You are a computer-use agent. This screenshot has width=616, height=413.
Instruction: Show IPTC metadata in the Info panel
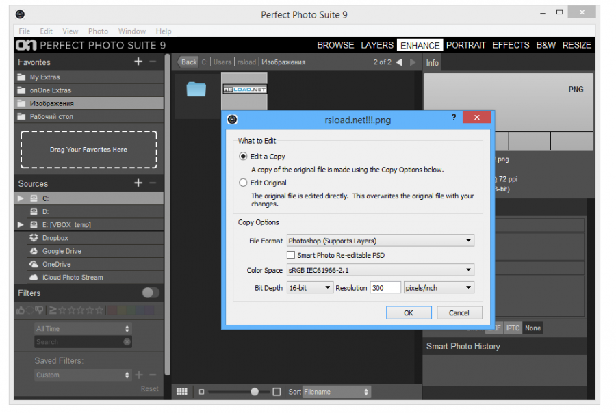513,328
